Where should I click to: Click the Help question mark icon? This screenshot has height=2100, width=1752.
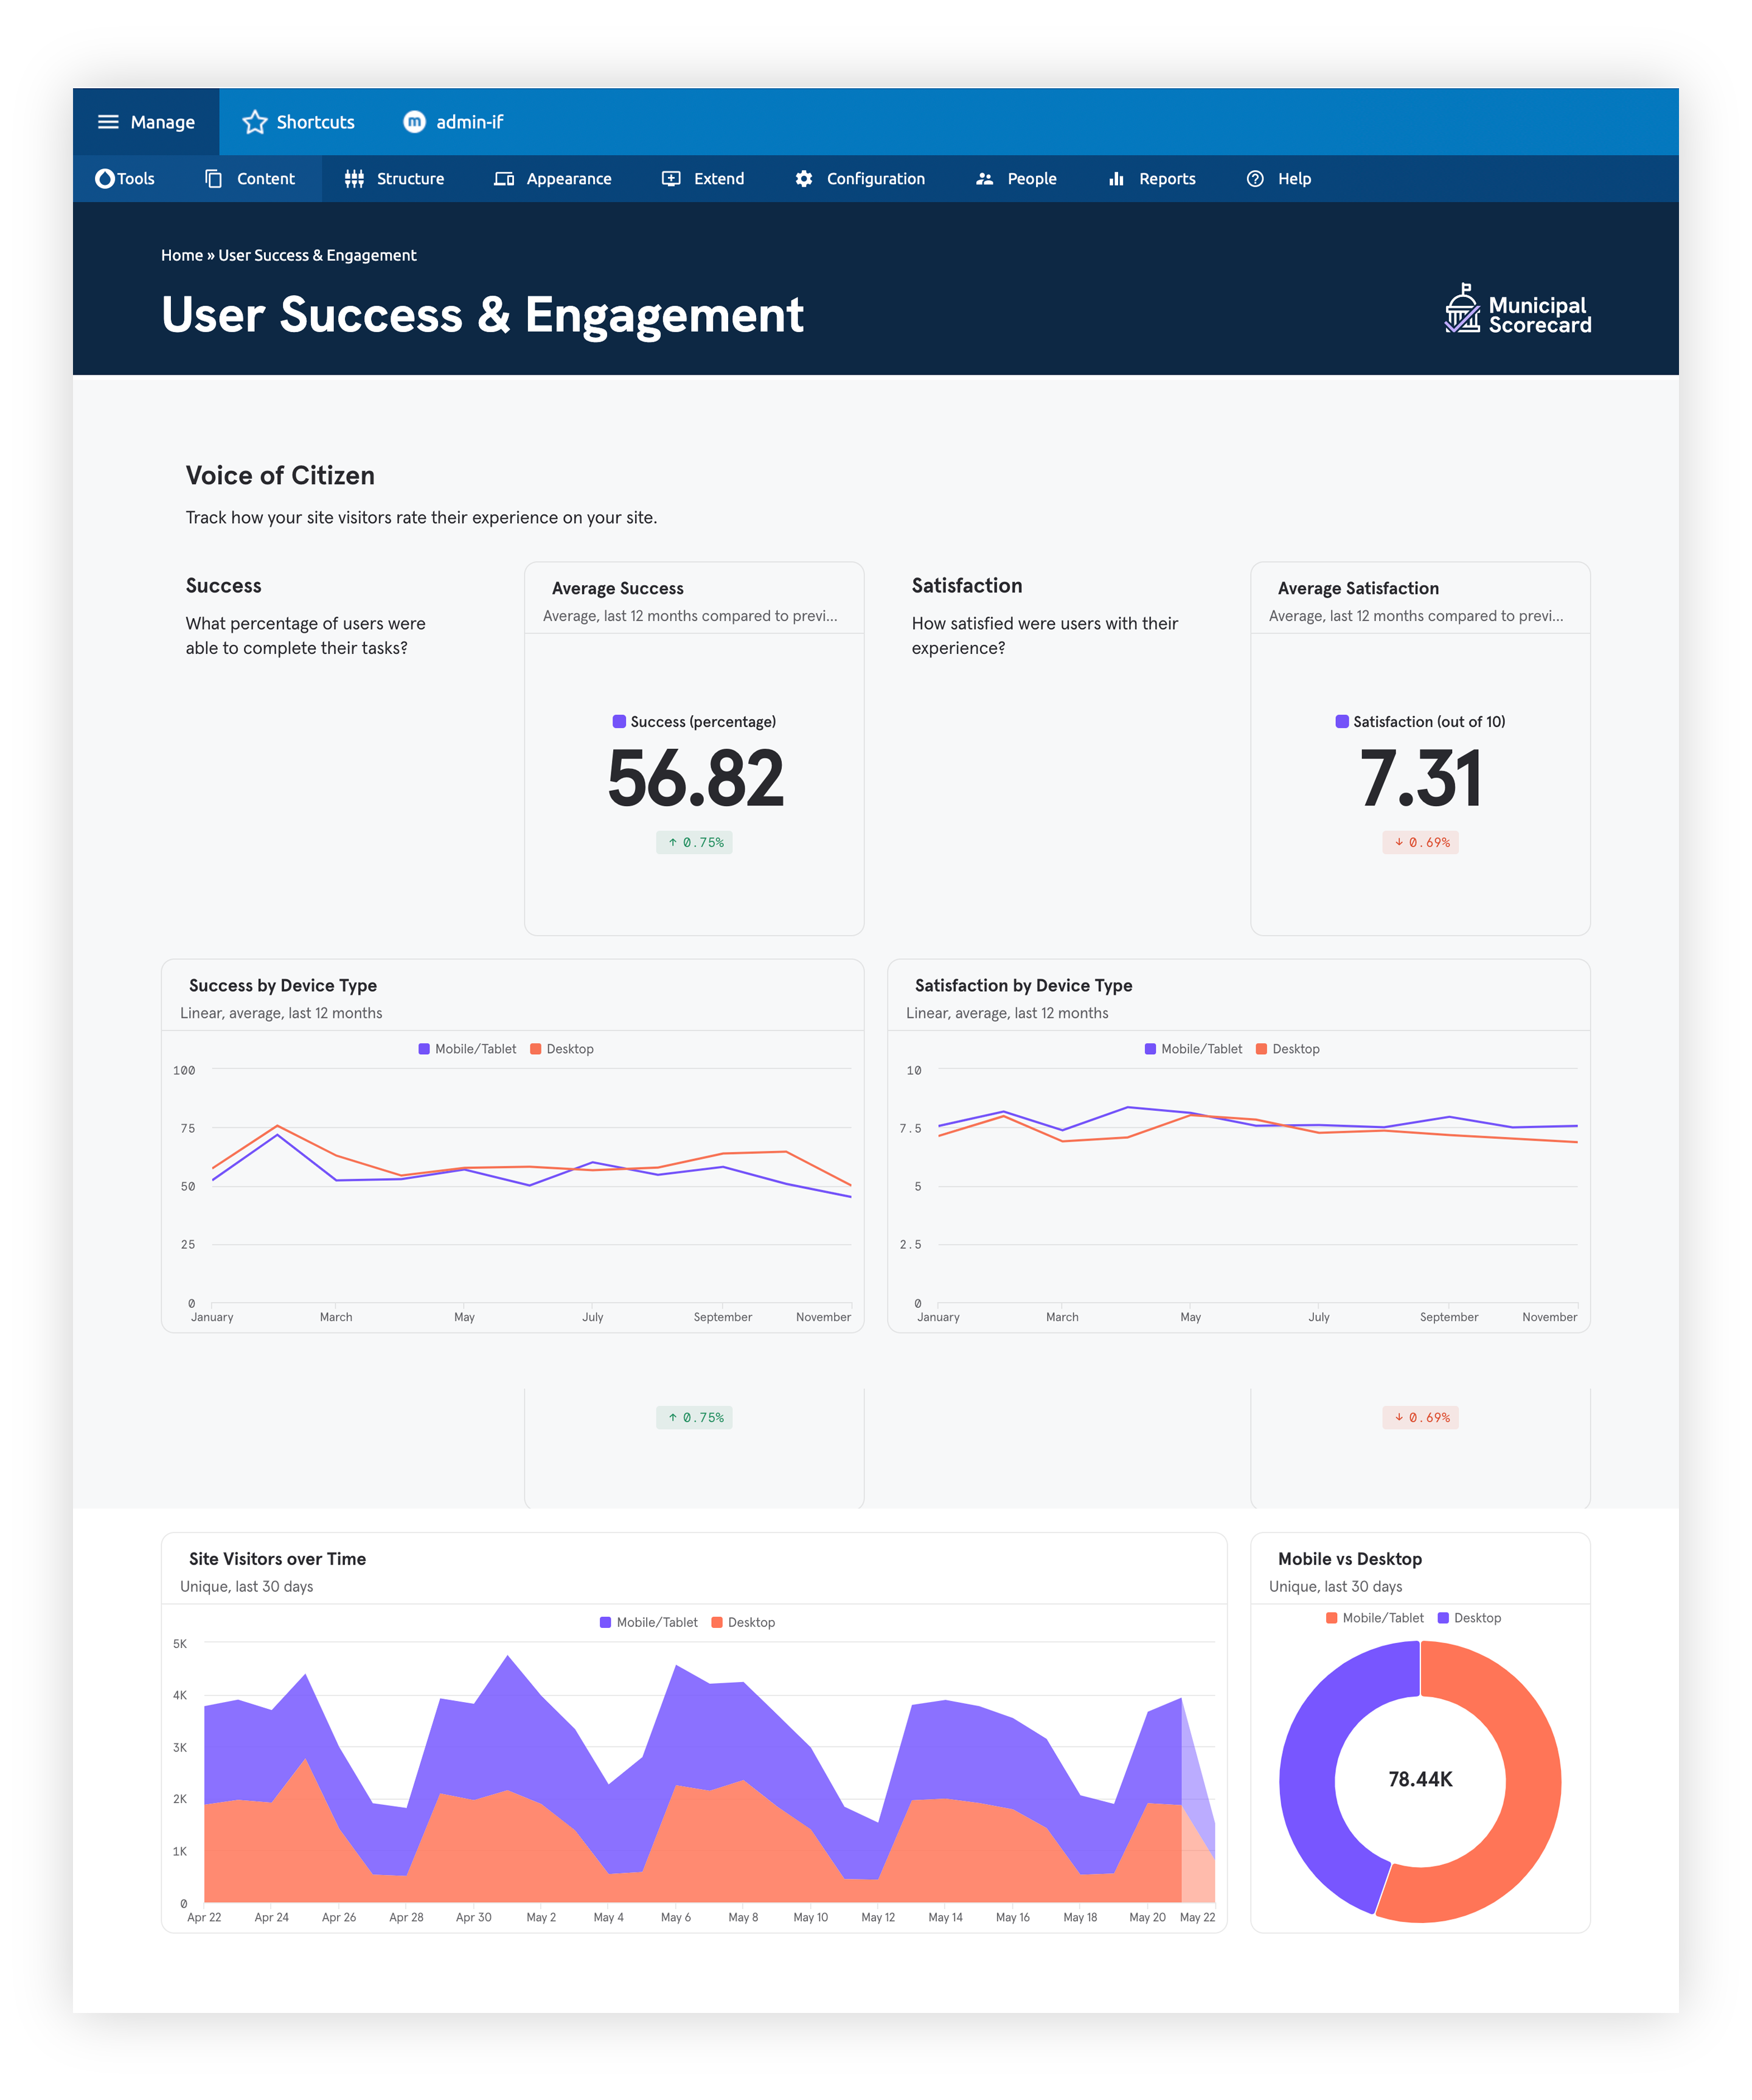click(x=1255, y=179)
